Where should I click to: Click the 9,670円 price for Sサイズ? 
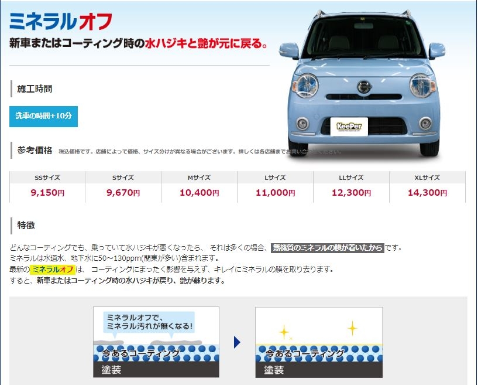click(123, 192)
